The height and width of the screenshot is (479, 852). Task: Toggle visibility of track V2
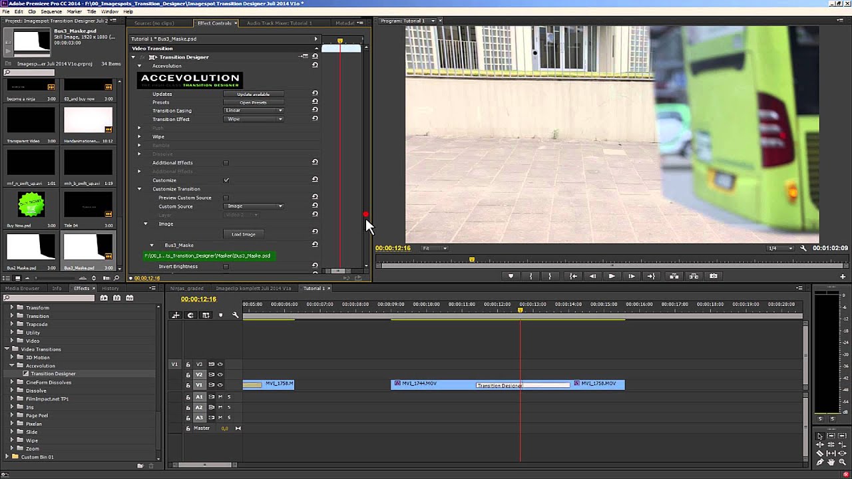click(x=220, y=375)
